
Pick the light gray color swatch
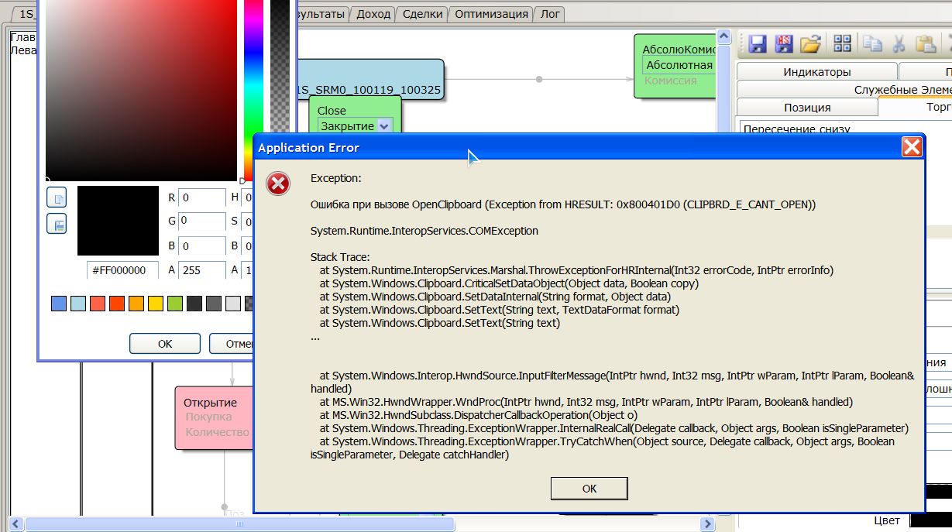[x=233, y=304]
